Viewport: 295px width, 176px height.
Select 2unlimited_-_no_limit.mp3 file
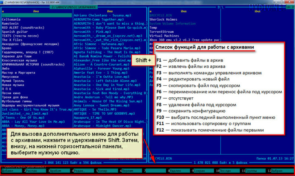25,114
